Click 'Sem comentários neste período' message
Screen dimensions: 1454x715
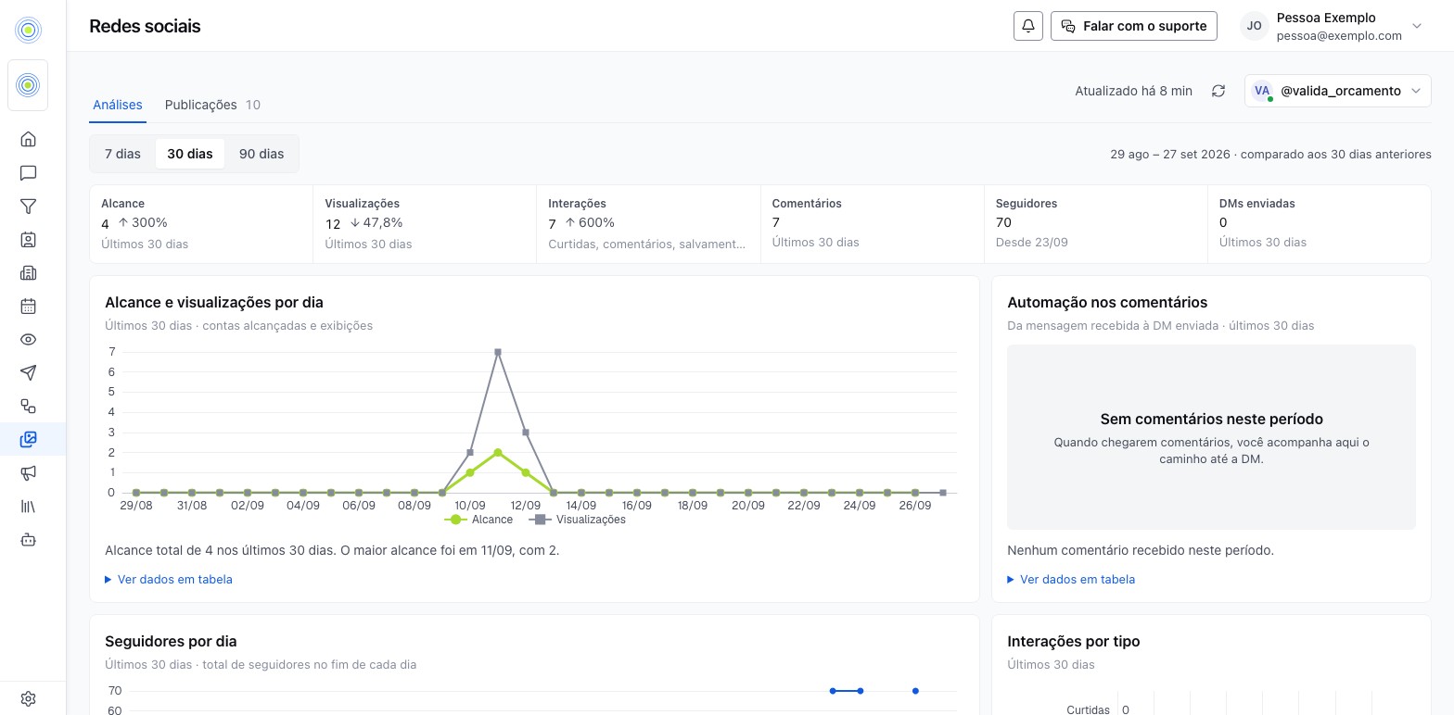[x=1211, y=419]
